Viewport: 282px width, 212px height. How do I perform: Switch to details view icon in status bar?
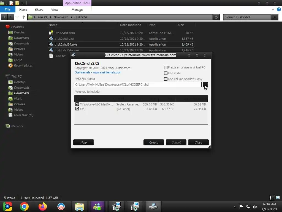[272, 198]
